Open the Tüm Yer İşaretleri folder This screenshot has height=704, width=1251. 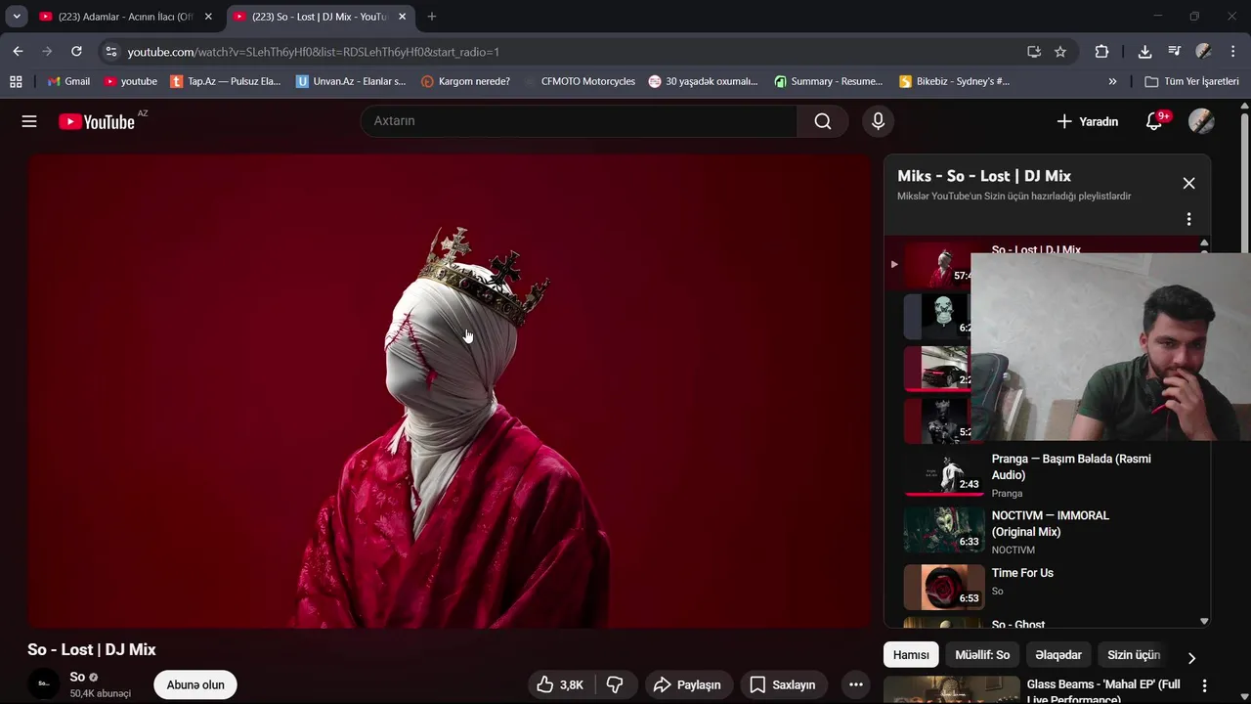(x=1191, y=81)
